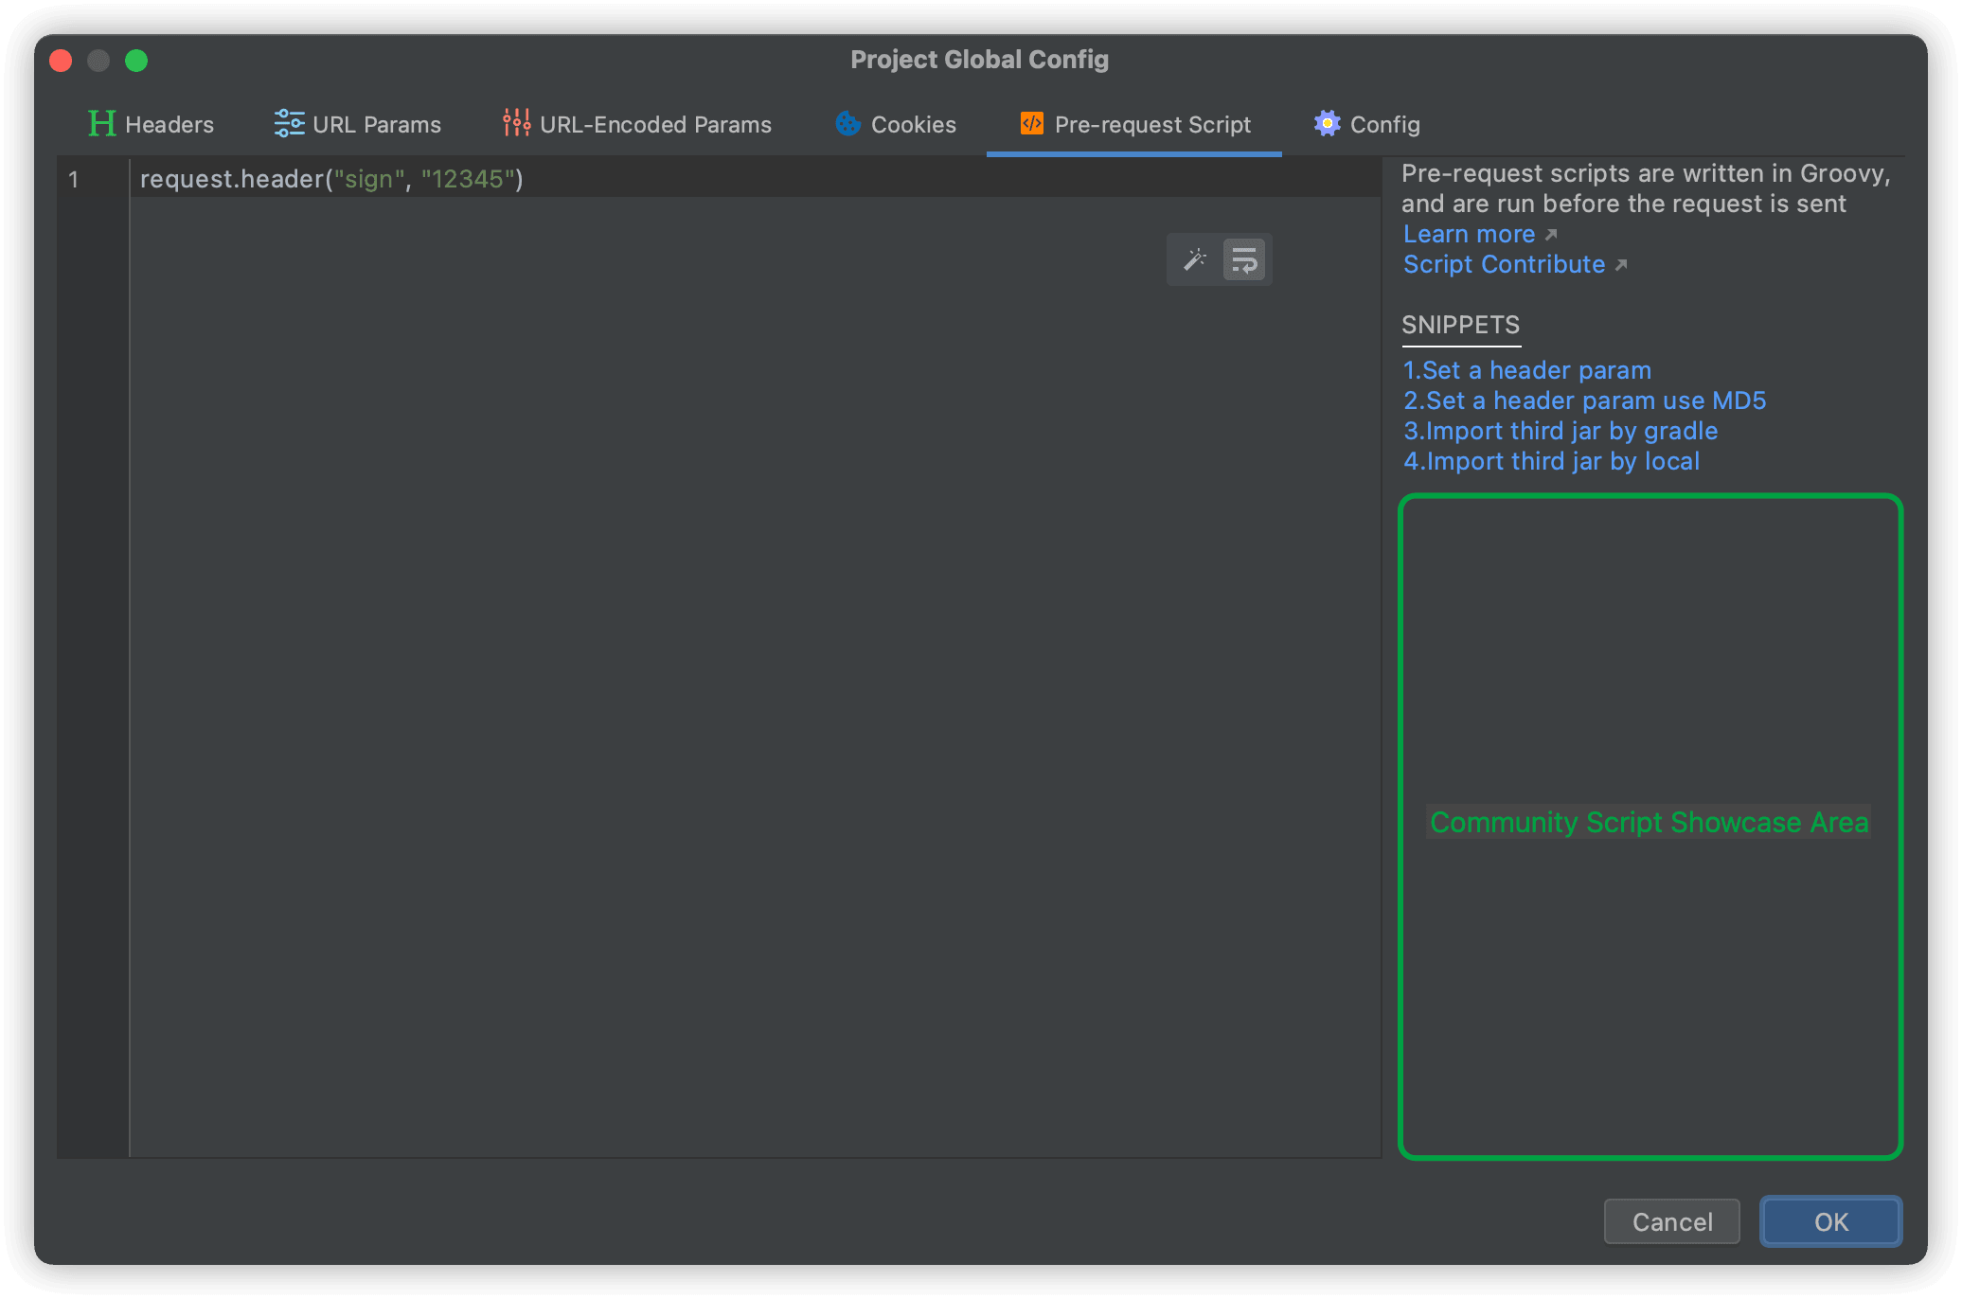Click the magic wand format icon
1962x1299 pixels.
pos(1194,259)
